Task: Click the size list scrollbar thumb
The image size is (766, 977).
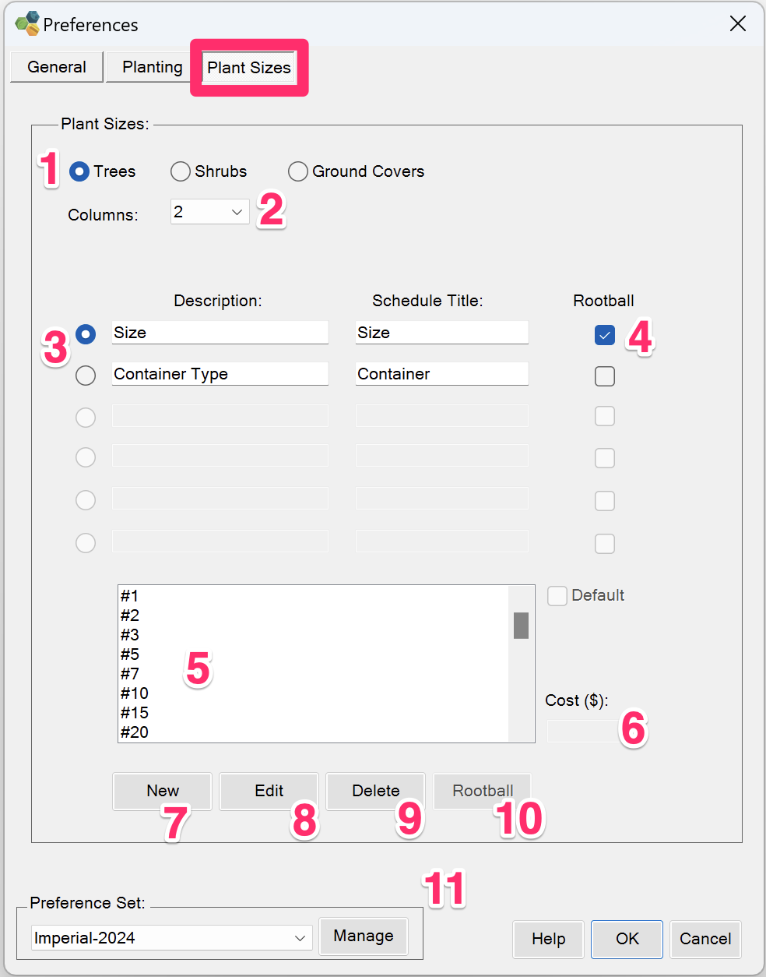Action: (522, 626)
